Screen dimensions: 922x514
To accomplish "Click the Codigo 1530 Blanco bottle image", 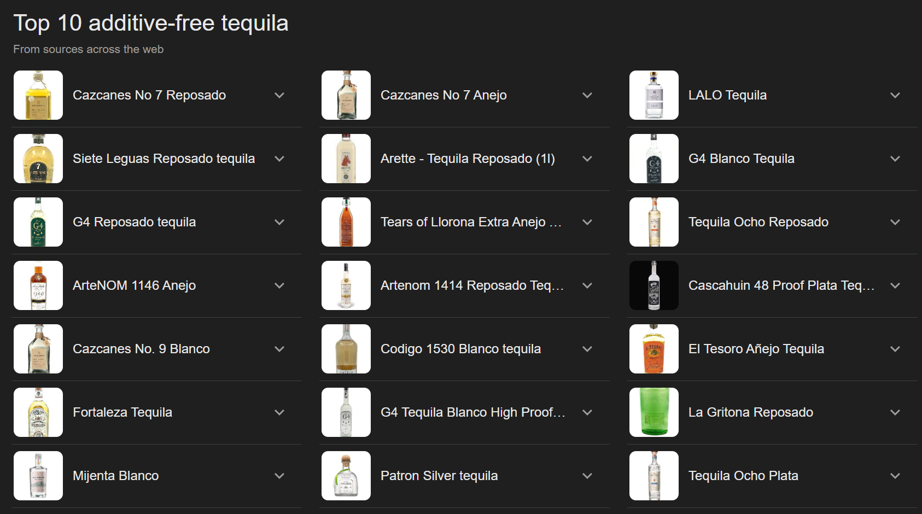I will 346,349.
